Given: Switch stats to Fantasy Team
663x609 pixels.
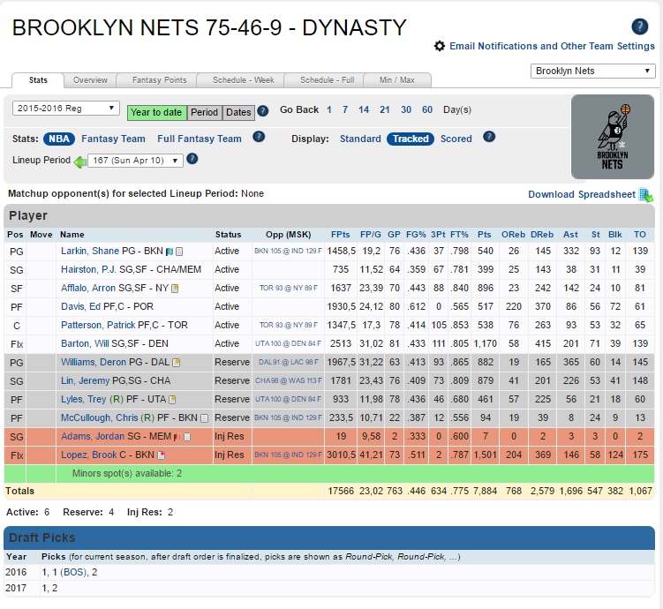Looking at the screenshot, I should [x=113, y=139].
